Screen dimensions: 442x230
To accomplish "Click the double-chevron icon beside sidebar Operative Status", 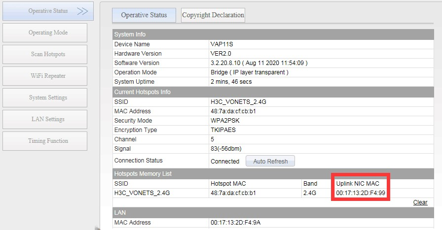I will [82, 11].
